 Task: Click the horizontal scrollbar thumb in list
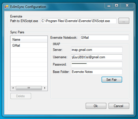[x=29, y=88]
